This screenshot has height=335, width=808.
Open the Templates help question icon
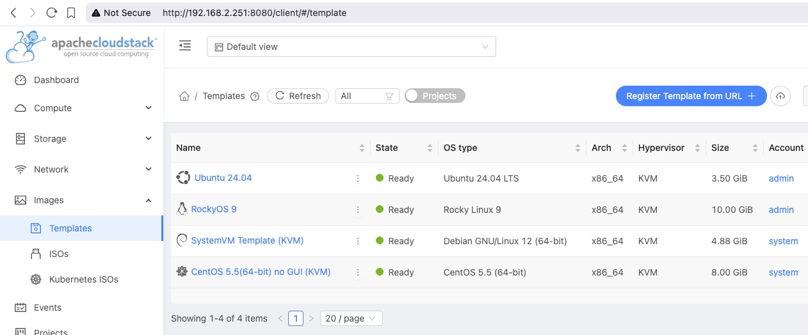(255, 97)
